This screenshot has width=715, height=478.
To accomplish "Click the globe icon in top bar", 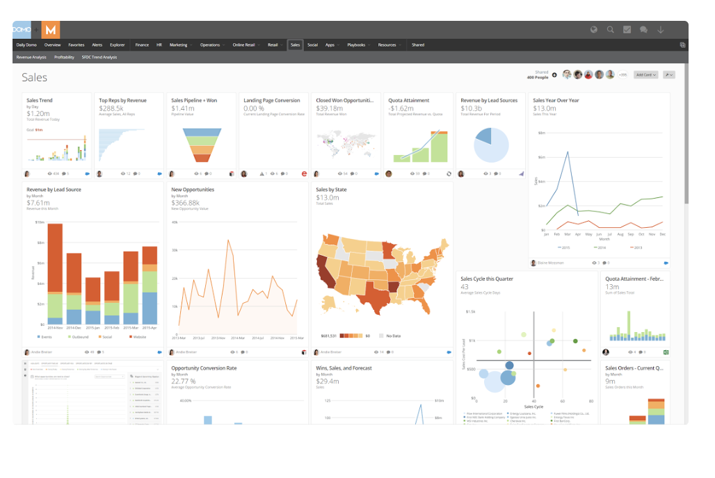I will click(x=593, y=30).
